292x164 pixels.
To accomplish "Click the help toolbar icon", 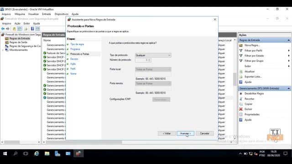I will [x=32, y=29].
